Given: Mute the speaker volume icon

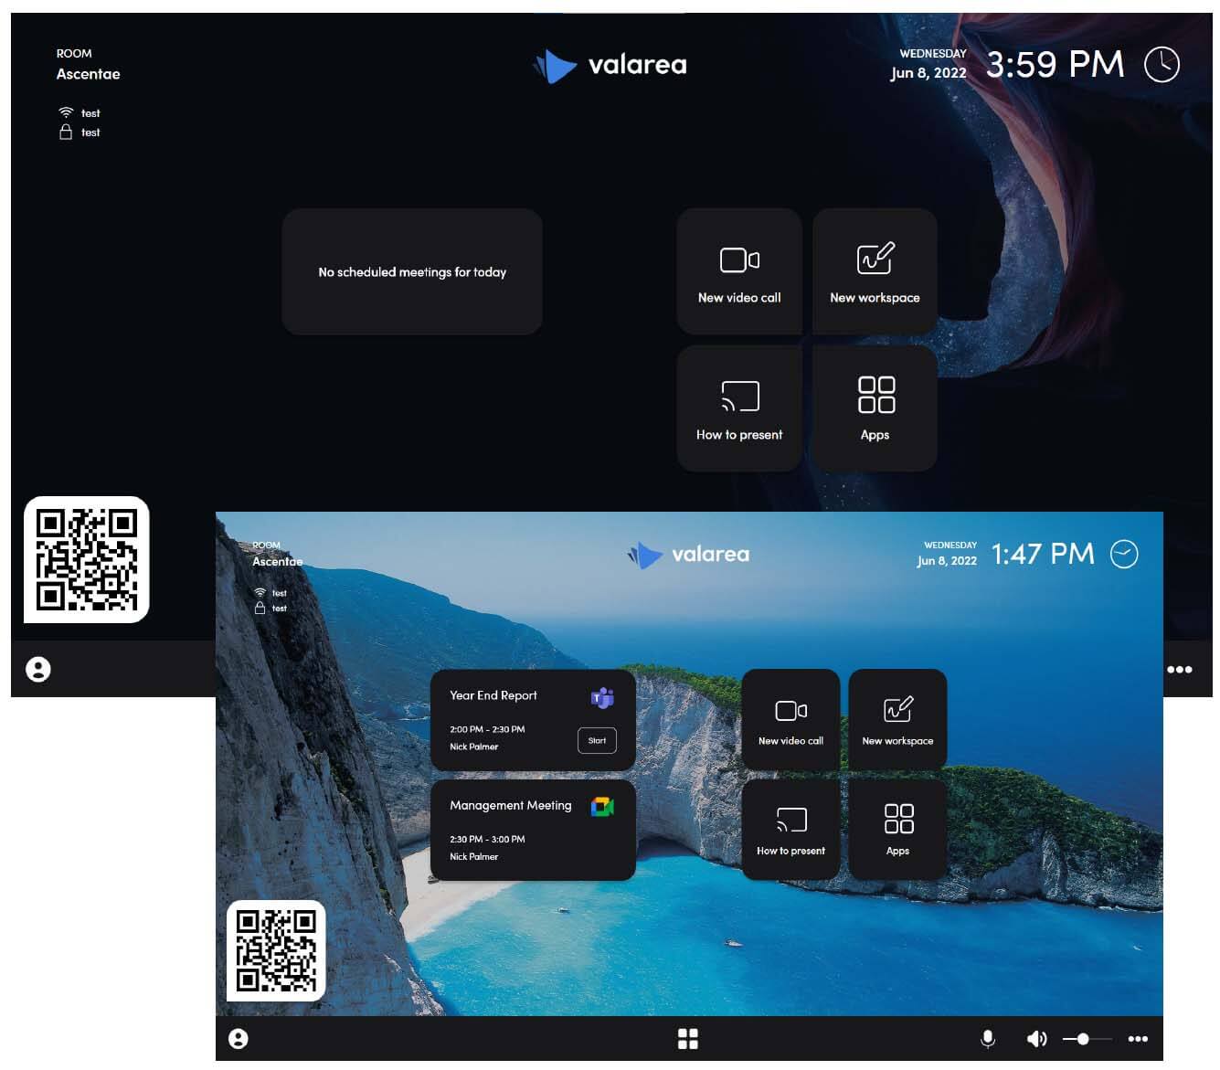Looking at the screenshot, I should [x=1036, y=1039].
